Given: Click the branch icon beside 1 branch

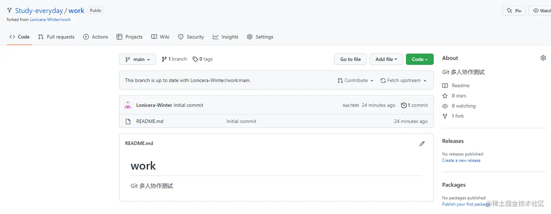Looking at the screenshot, I should (x=164, y=59).
